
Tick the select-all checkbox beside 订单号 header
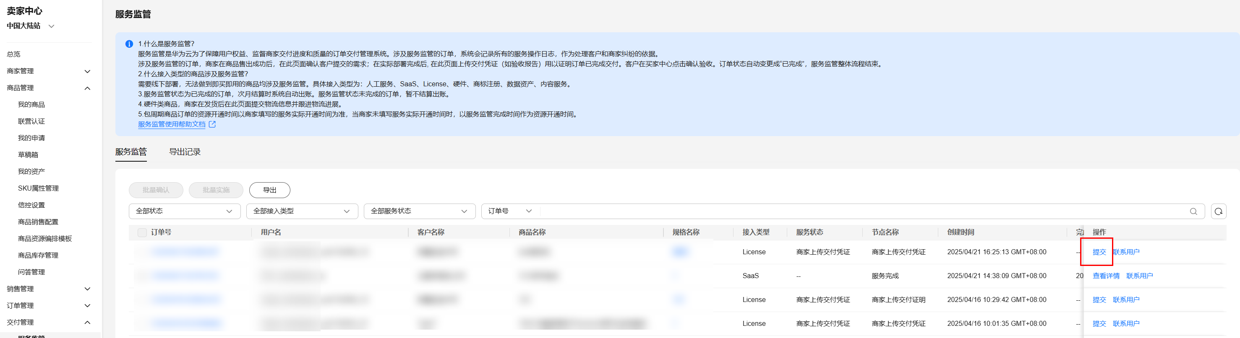coord(142,232)
